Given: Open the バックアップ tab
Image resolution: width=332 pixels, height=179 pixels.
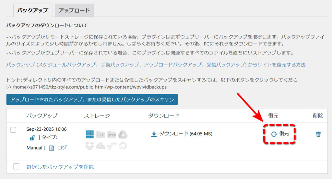Looking at the screenshot, I should click(x=32, y=10).
